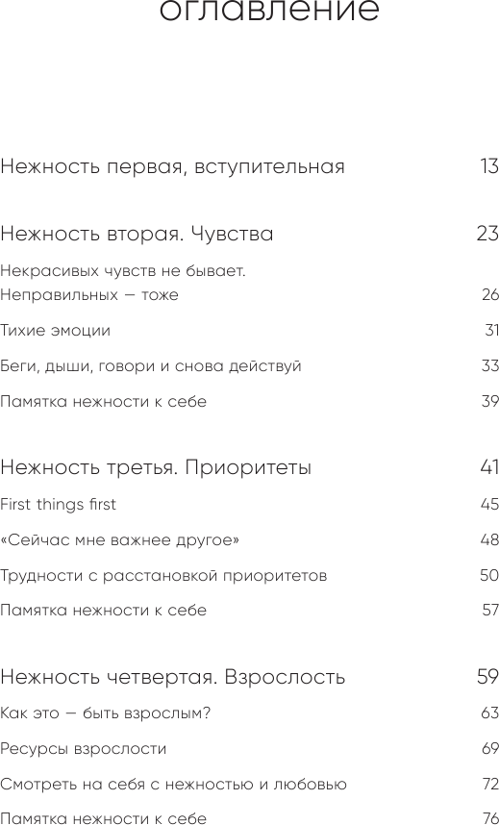Click page number 13
The height and width of the screenshot is (825, 499).
489,166
